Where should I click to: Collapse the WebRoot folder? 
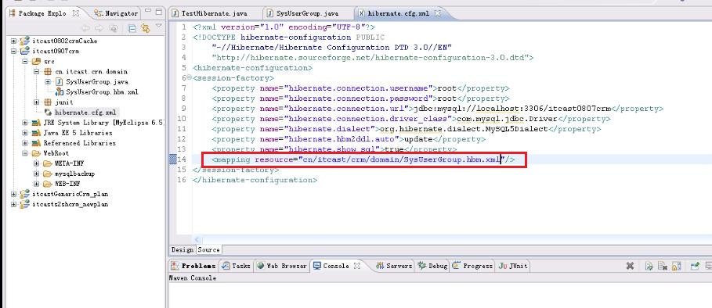25,153
